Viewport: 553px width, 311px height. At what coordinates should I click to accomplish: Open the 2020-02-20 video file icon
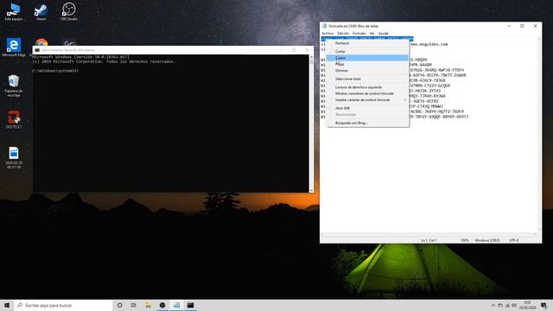[14, 157]
